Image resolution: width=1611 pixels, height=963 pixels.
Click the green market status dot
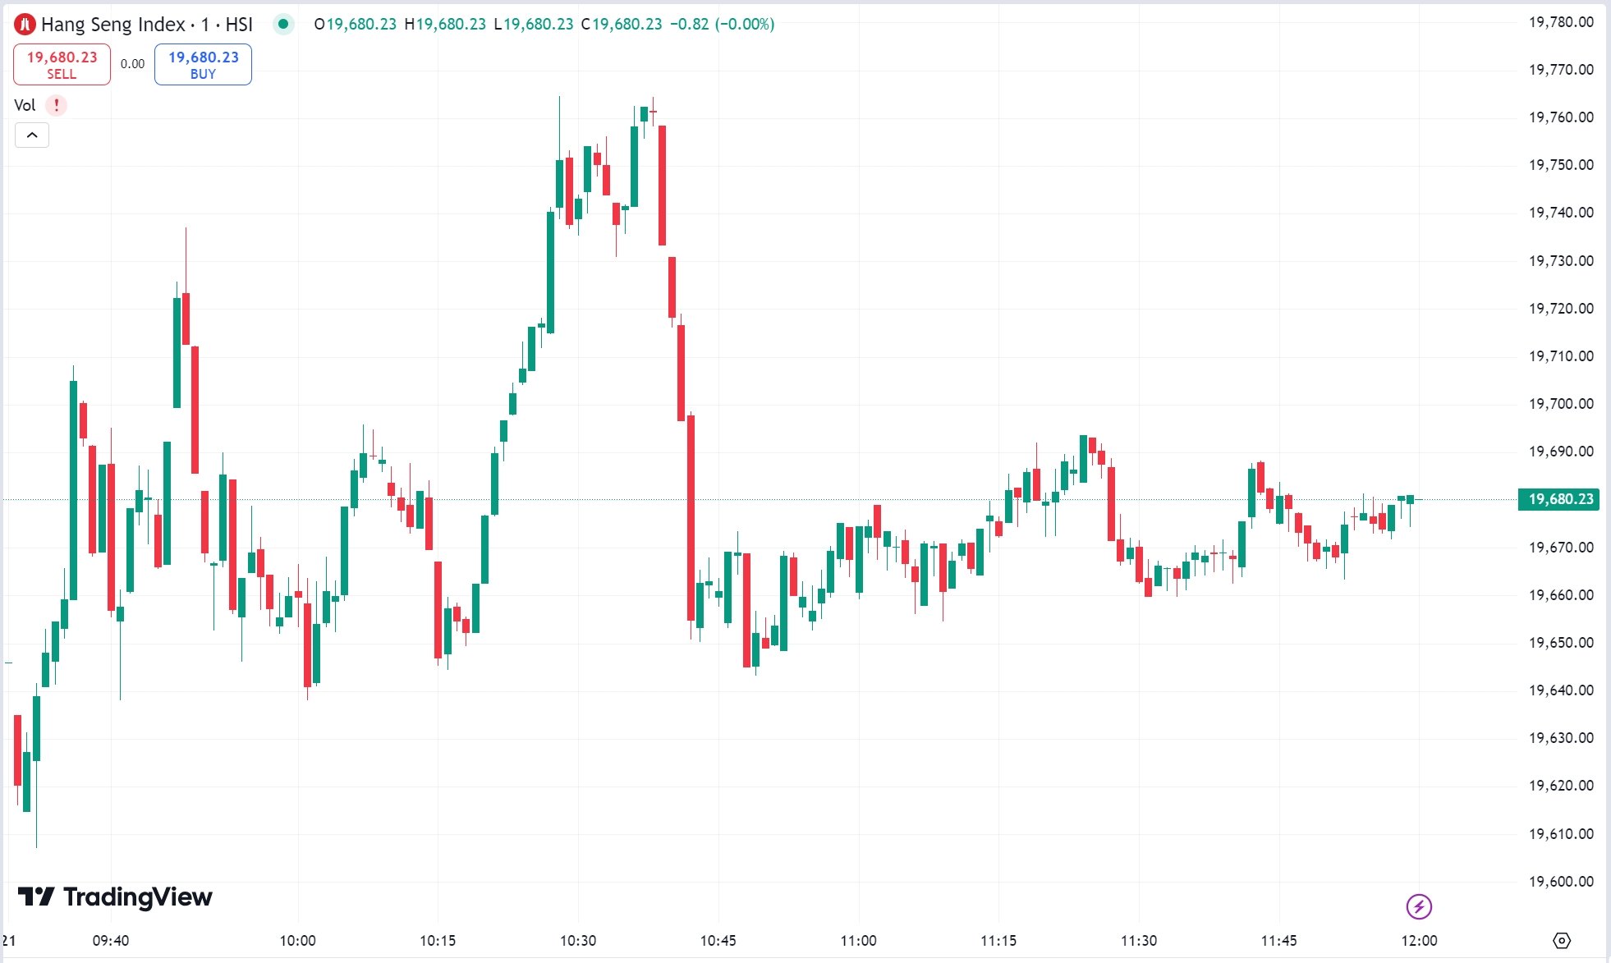[283, 24]
